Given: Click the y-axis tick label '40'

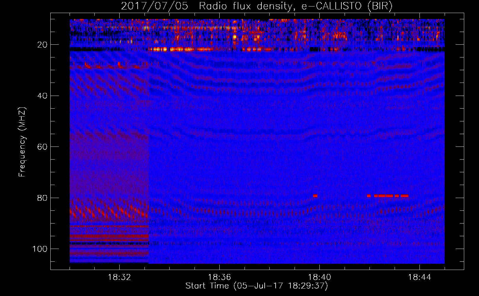Looking at the screenshot, I should point(43,96).
